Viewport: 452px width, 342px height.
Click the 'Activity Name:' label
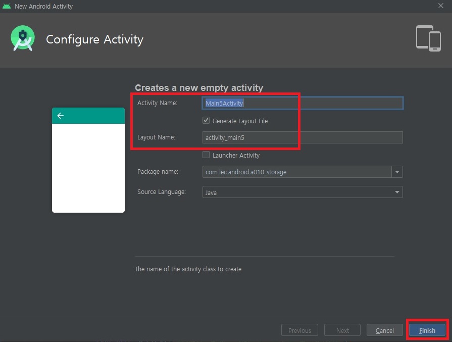[157, 103]
